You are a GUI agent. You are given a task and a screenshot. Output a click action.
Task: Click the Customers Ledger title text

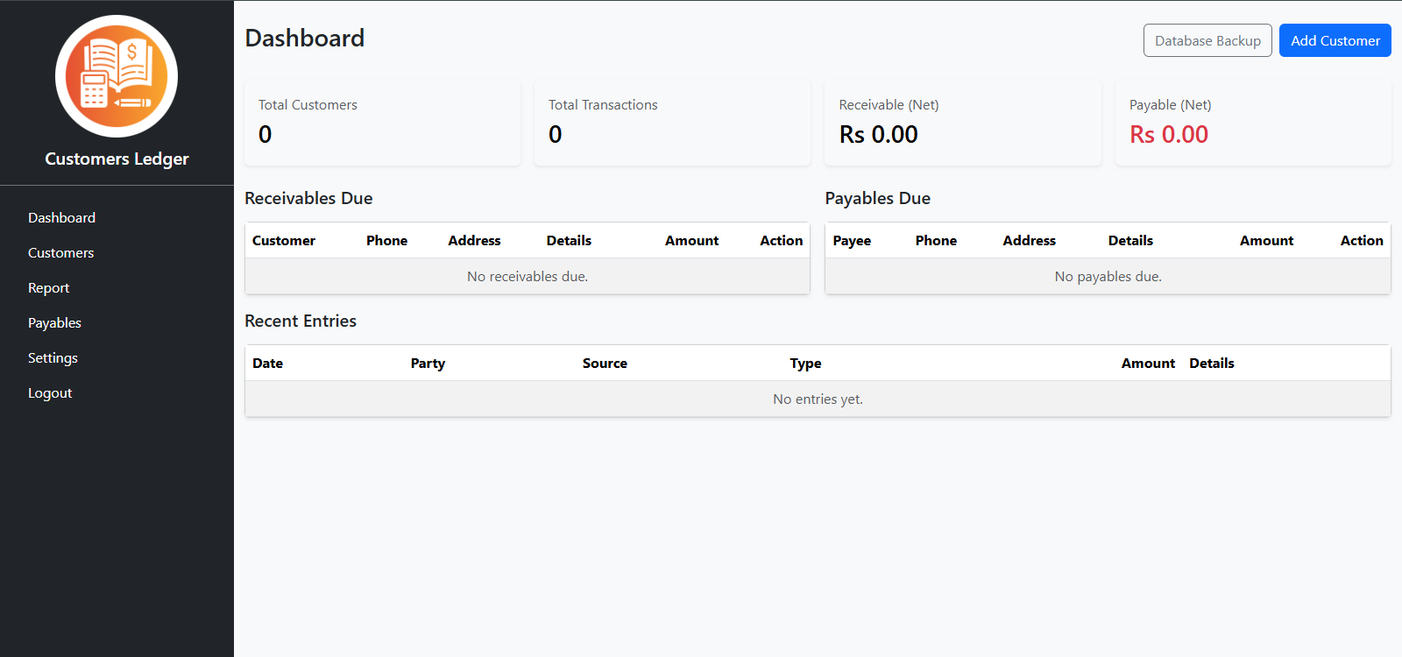(x=117, y=159)
